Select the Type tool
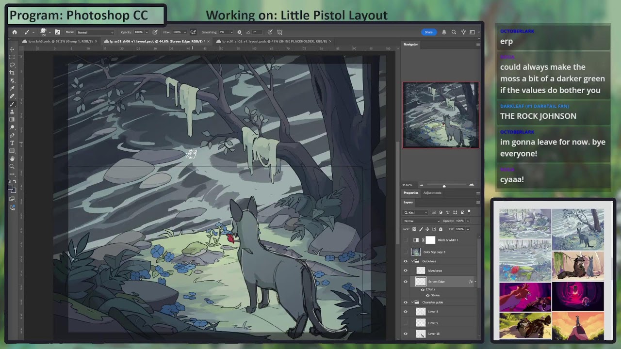This screenshot has height=349, width=621. coord(12,143)
